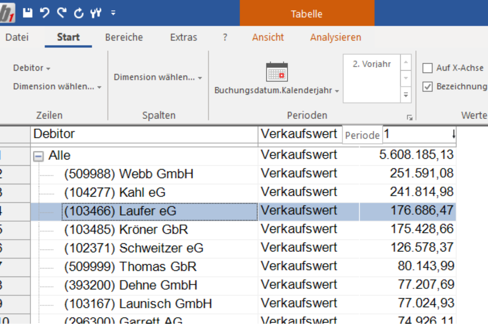The width and height of the screenshot is (488, 324).
Task: Open the Buchungsdatum.Kalenderjahr dropdown
Action: (x=277, y=90)
